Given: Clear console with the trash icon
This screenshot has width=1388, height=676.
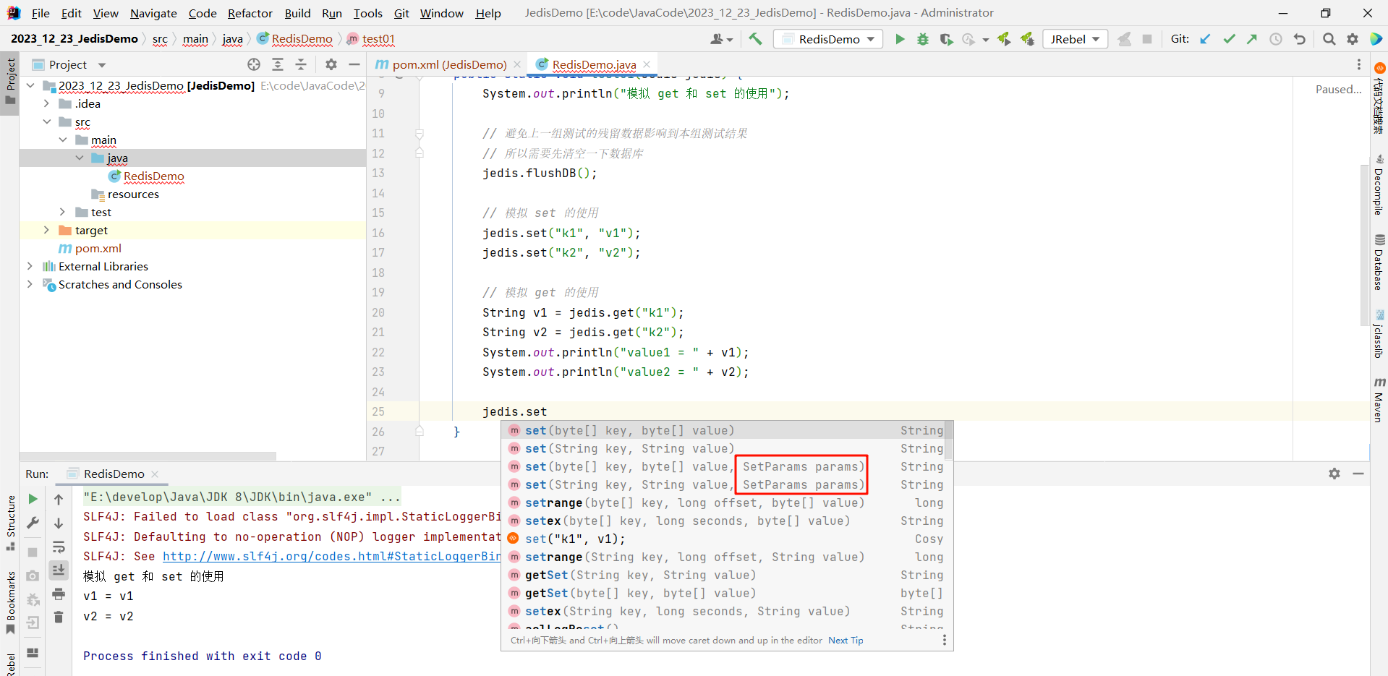Looking at the screenshot, I should coord(59,617).
